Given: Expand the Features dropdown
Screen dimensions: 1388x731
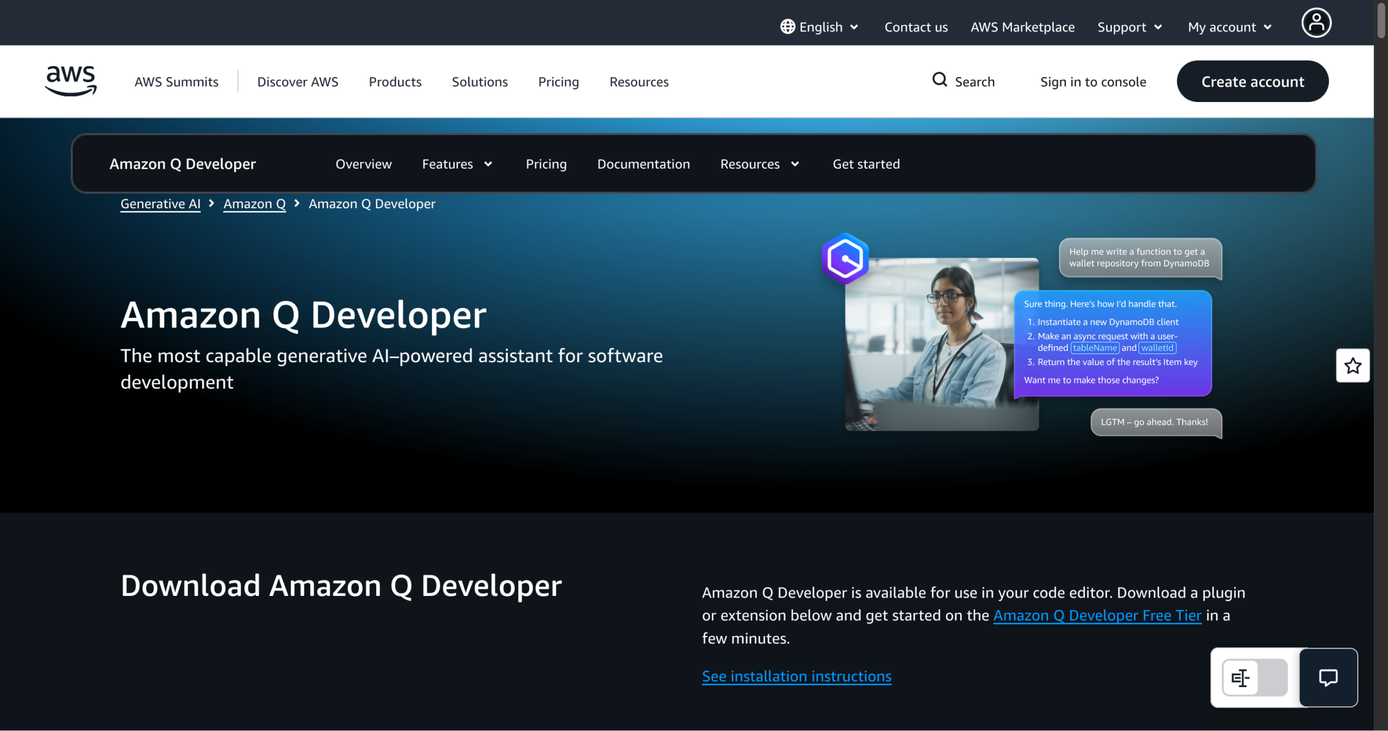Looking at the screenshot, I should pos(457,164).
